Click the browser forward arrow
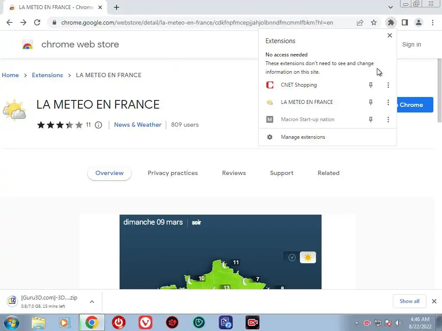Viewport: 442px width, 331px height. 23,22
